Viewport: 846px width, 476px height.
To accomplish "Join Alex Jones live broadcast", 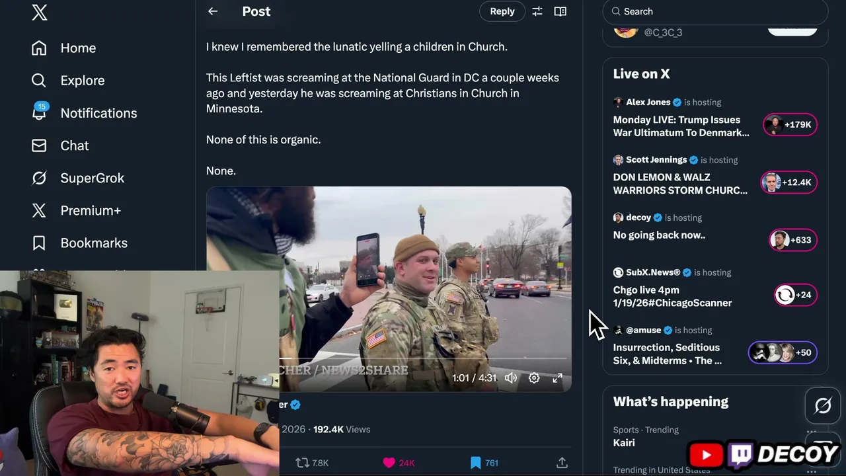I will pos(681,126).
